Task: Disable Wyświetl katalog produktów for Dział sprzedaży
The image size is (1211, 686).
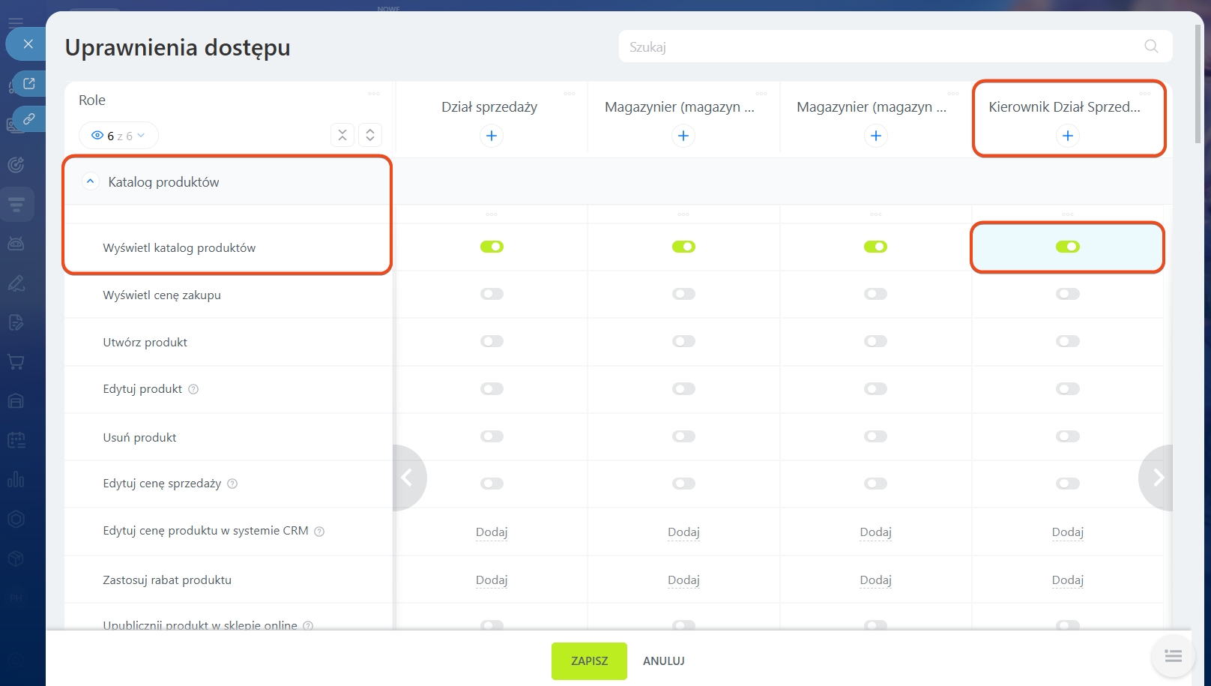Action: click(492, 247)
